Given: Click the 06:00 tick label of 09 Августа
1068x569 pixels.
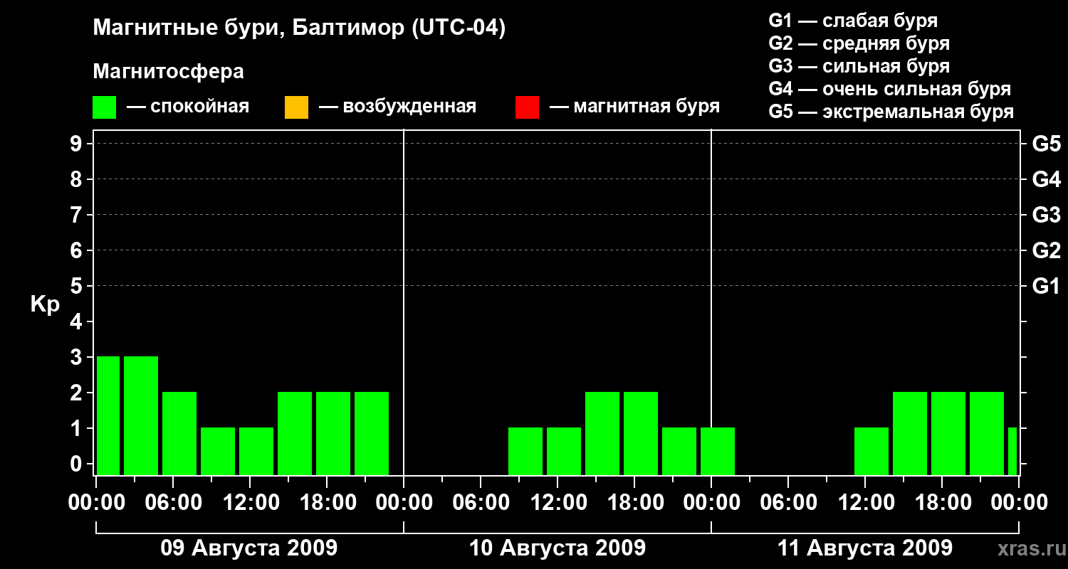Looking at the screenshot, I should pyautogui.click(x=173, y=502).
